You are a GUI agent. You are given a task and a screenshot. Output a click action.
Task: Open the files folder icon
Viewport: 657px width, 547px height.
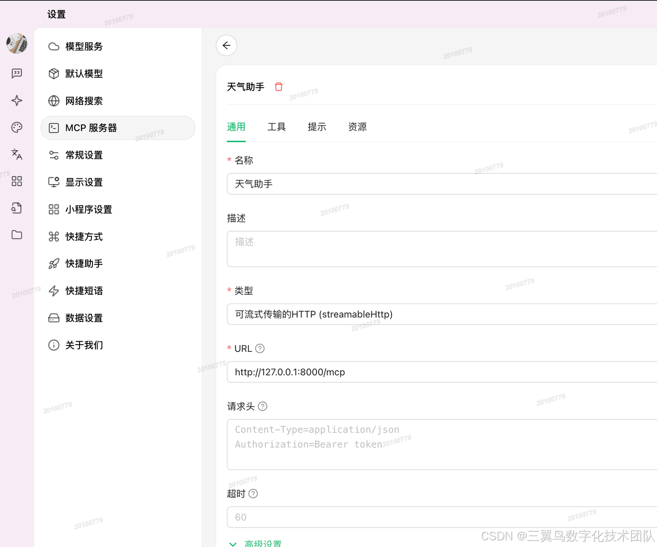tap(16, 234)
